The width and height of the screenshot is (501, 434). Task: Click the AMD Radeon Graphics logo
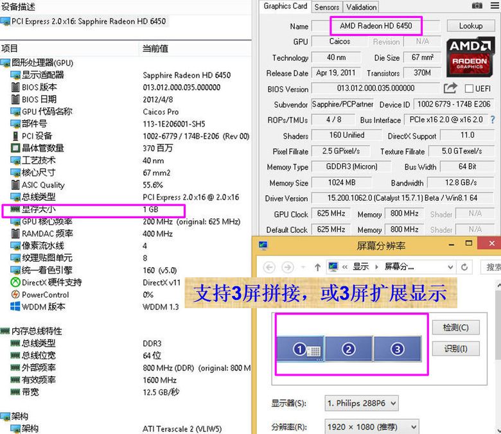470,58
